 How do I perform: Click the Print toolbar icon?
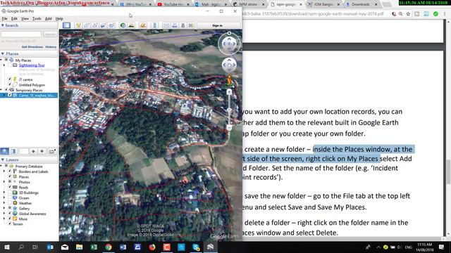(x=175, y=25)
